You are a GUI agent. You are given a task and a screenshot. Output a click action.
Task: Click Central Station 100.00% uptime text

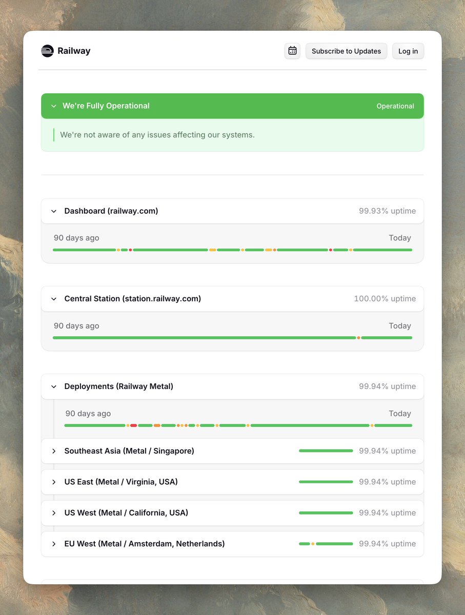coord(385,299)
